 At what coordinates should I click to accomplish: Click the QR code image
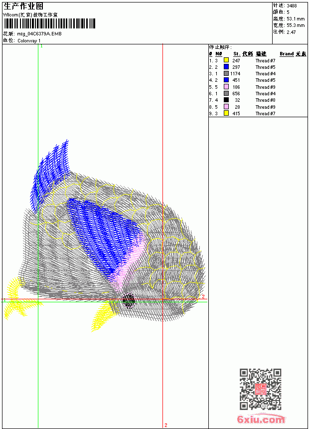(x=260, y=389)
